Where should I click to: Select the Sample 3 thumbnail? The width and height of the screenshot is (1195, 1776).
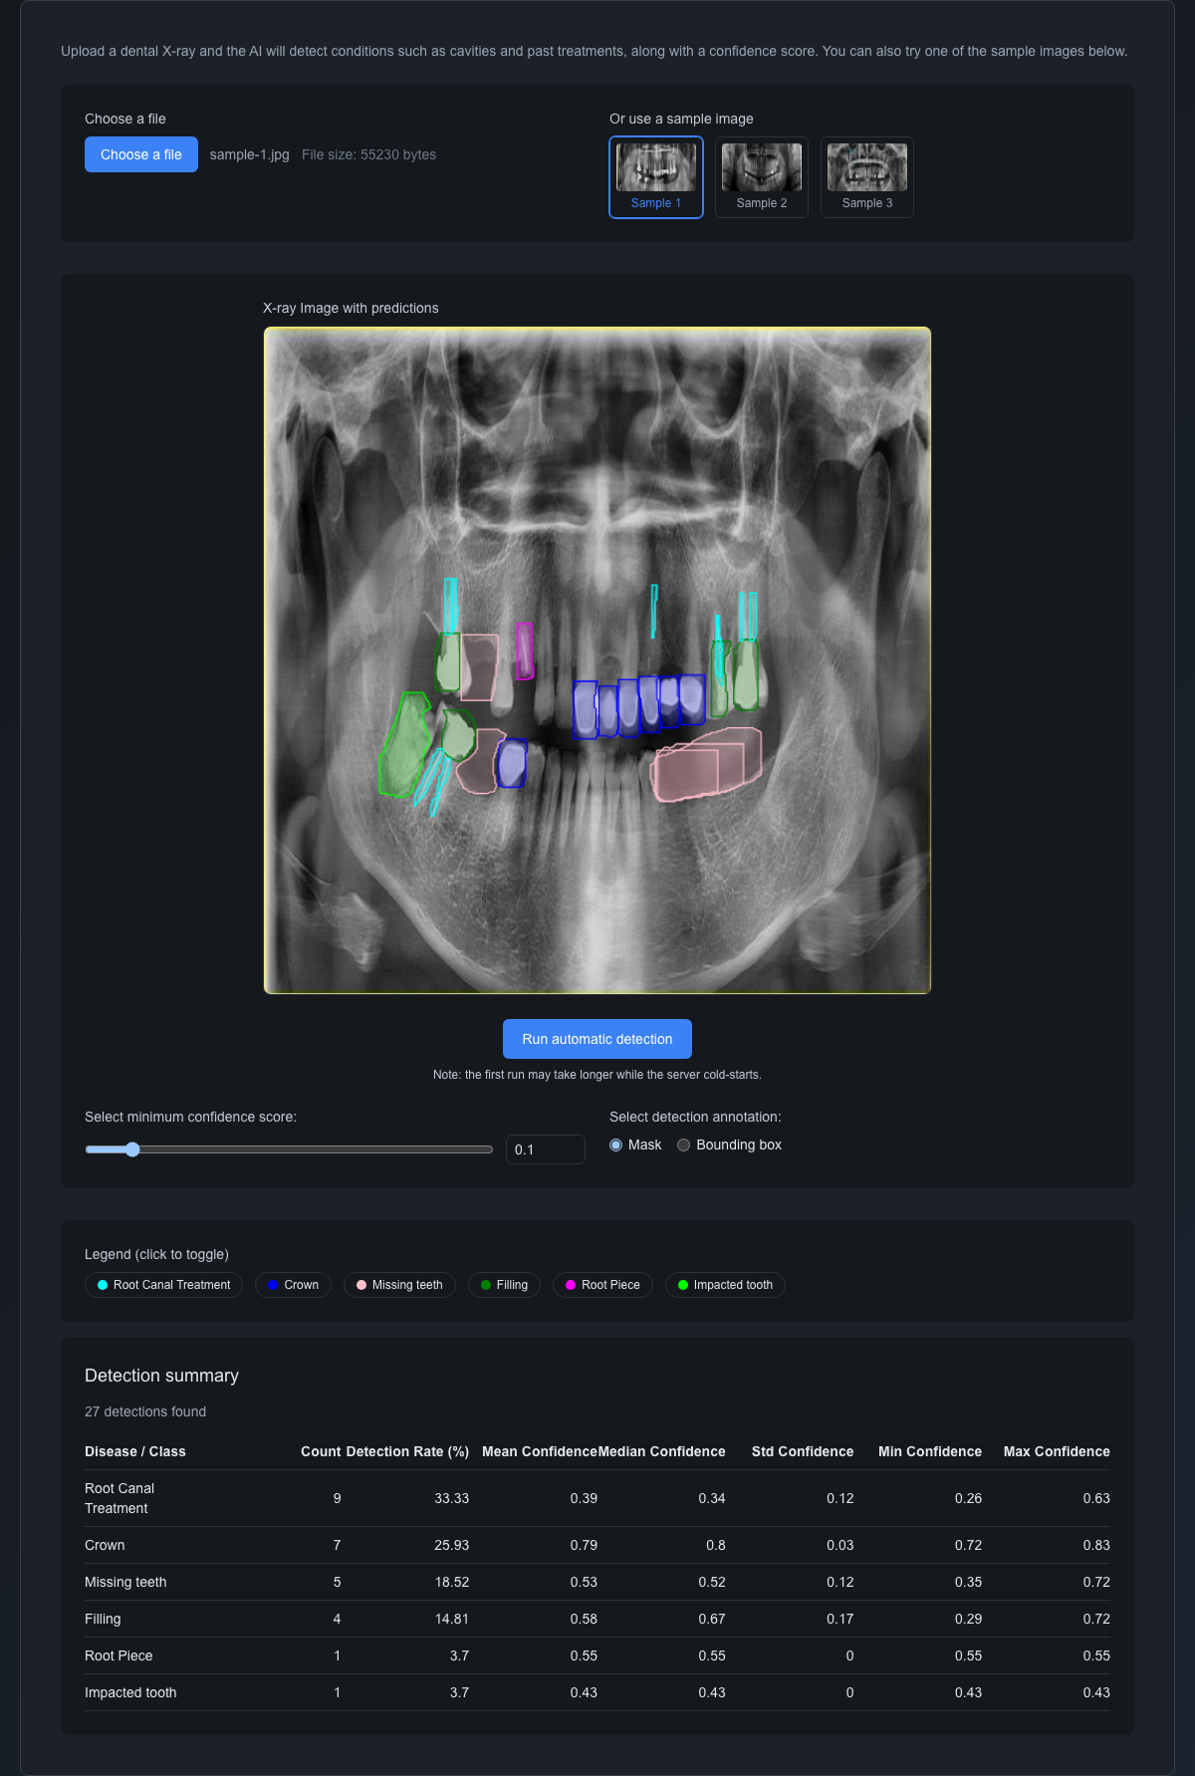coord(867,177)
